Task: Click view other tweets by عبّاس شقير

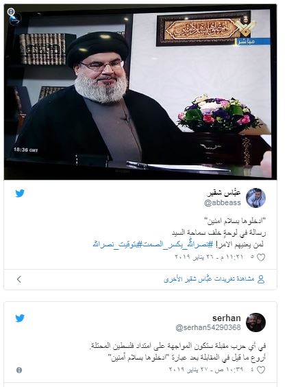Action: 209,279
